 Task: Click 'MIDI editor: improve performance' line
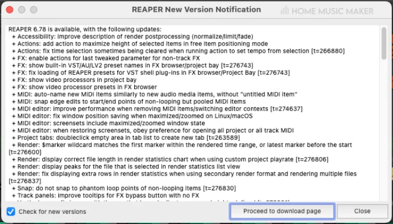157,109
